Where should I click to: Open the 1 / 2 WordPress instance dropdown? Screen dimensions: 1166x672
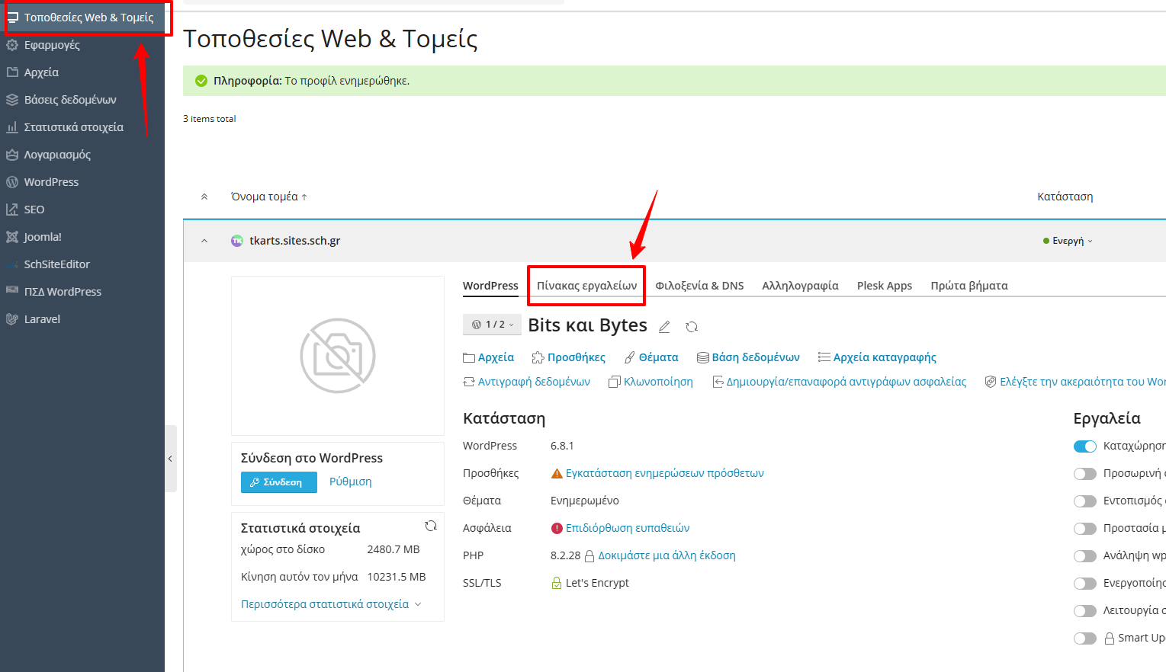pyautogui.click(x=492, y=325)
